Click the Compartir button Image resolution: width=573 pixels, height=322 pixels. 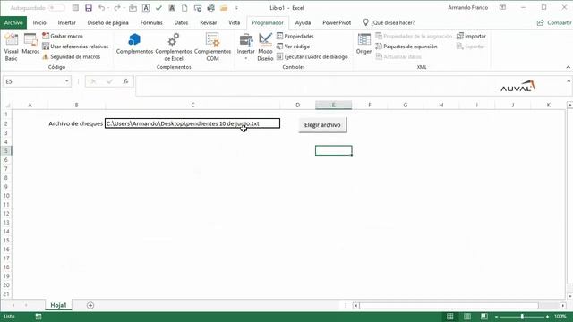(x=554, y=22)
